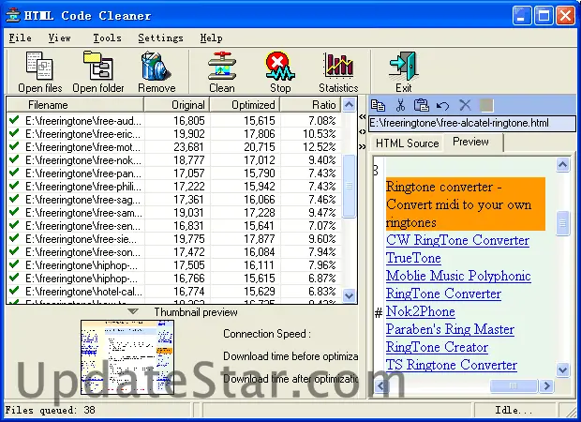Click the Files queued: 38 status text
The image size is (581, 422).
click(x=50, y=410)
